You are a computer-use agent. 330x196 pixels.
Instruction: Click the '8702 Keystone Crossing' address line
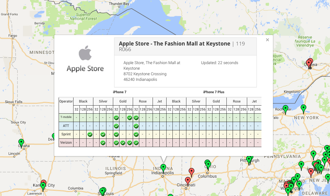[x=145, y=74]
